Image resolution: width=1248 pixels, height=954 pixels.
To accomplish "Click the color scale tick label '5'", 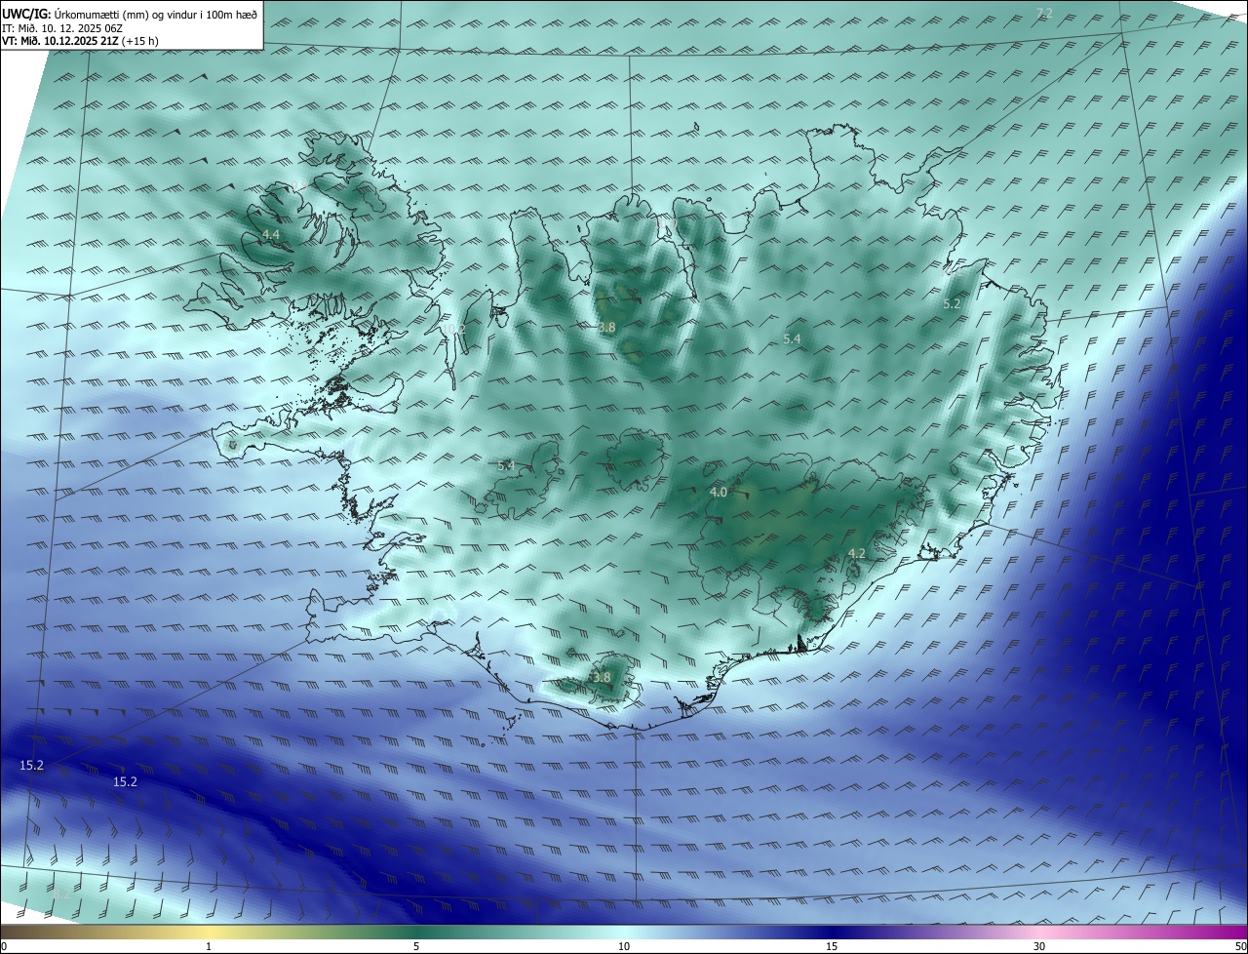I will [416, 946].
